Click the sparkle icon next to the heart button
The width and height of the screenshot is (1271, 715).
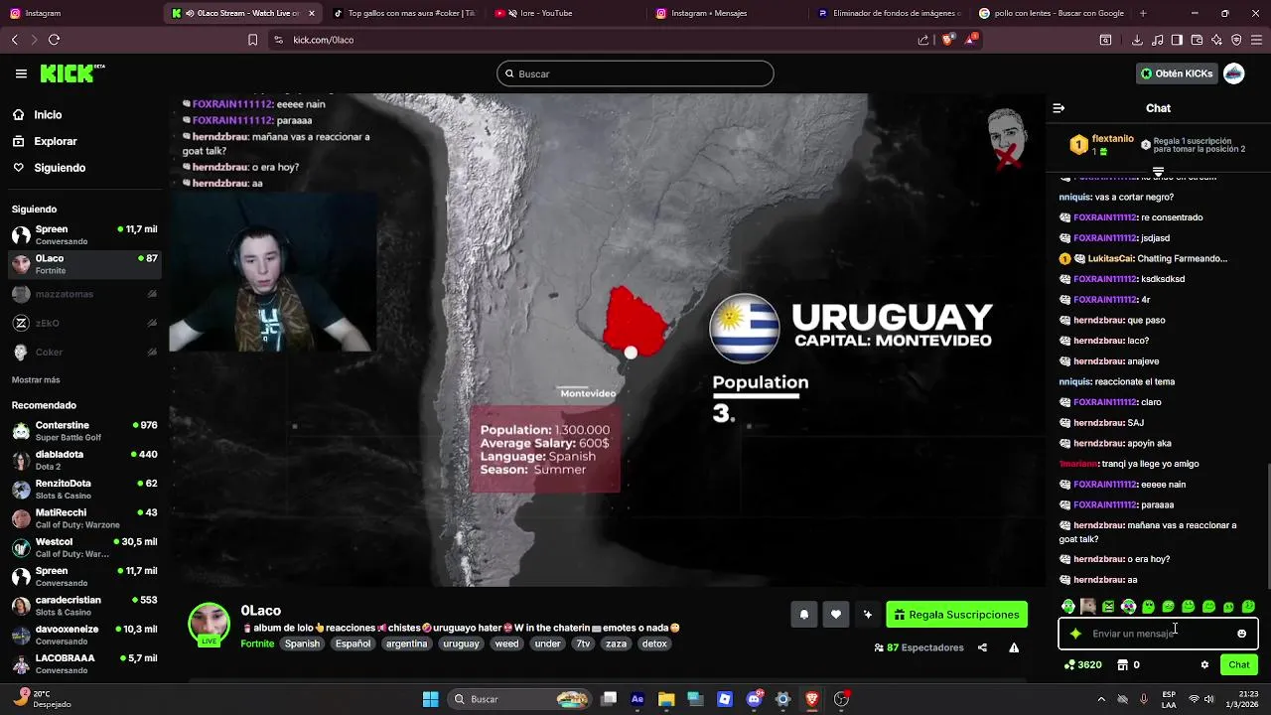[x=868, y=615]
